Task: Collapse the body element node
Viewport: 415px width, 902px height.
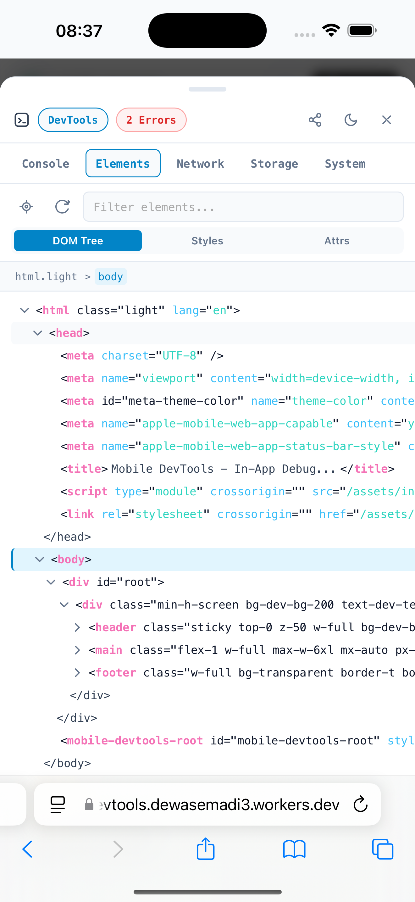Action: coord(40,560)
